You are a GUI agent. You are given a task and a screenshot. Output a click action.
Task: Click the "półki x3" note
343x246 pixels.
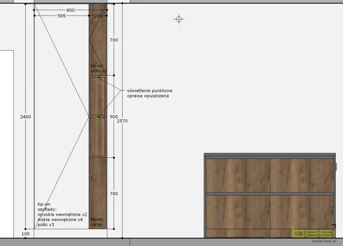(x=46, y=225)
